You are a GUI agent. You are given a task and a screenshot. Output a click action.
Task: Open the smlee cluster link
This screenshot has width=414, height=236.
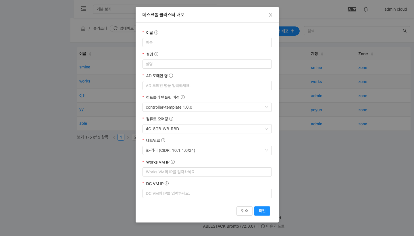84,67
